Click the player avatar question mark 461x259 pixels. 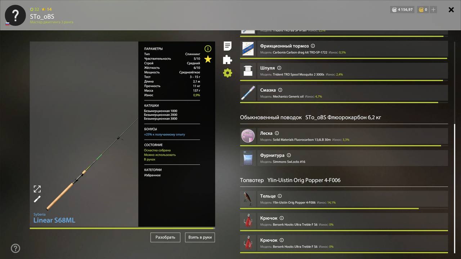point(15,15)
